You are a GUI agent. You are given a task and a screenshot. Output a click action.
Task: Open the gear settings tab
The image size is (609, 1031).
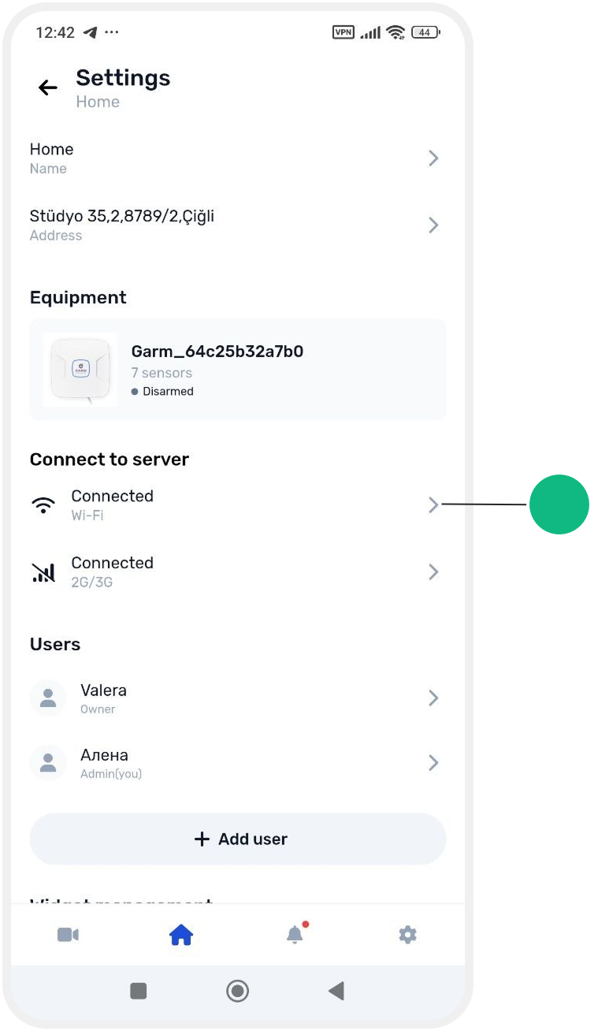(x=407, y=935)
